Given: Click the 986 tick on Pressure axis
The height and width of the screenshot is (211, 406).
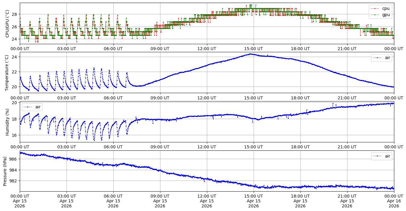Looking at the screenshot, I should click(14, 159).
